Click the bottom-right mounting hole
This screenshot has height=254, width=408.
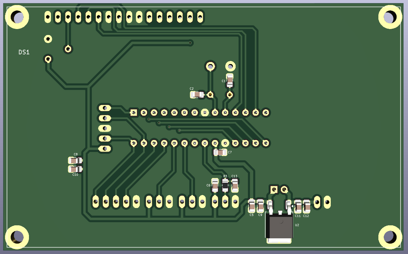pyautogui.click(x=390, y=237)
